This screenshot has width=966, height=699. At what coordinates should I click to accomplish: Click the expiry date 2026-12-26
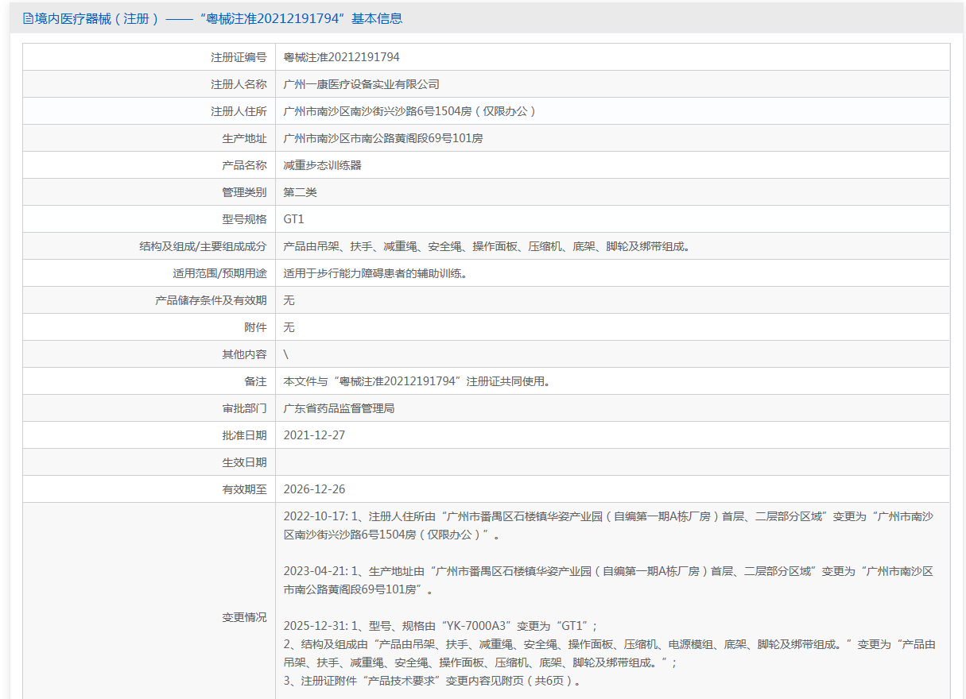tap(314, 489)
